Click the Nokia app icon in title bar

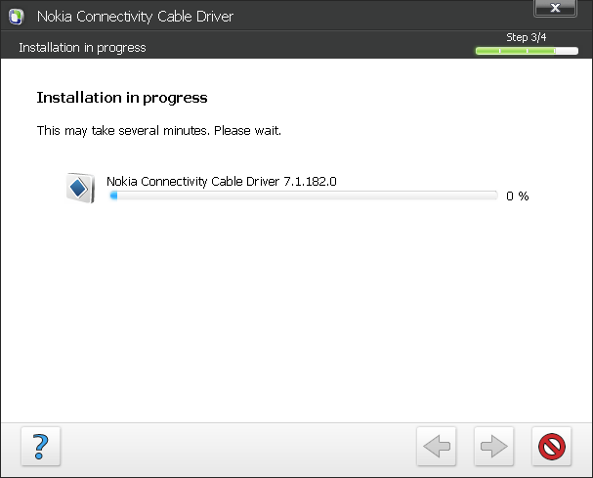click(x=16, y=17)
